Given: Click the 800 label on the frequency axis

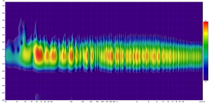Looking at the screenshot, I should tap(111, 101).
